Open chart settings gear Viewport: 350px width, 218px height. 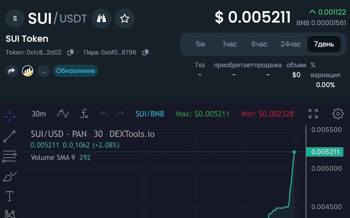tap(338, 114)
